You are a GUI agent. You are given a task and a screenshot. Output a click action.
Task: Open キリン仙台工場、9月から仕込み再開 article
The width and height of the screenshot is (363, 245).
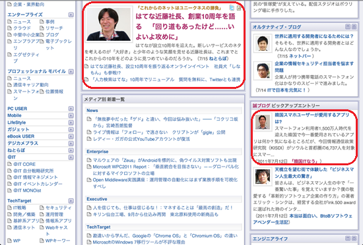coord(156,214)
